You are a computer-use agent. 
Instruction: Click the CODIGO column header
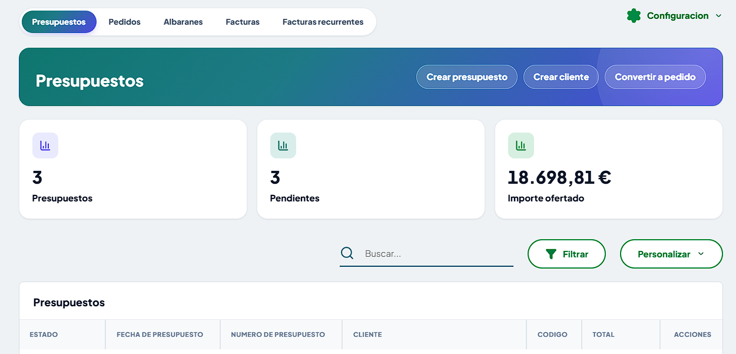click(x=554, y=335)
